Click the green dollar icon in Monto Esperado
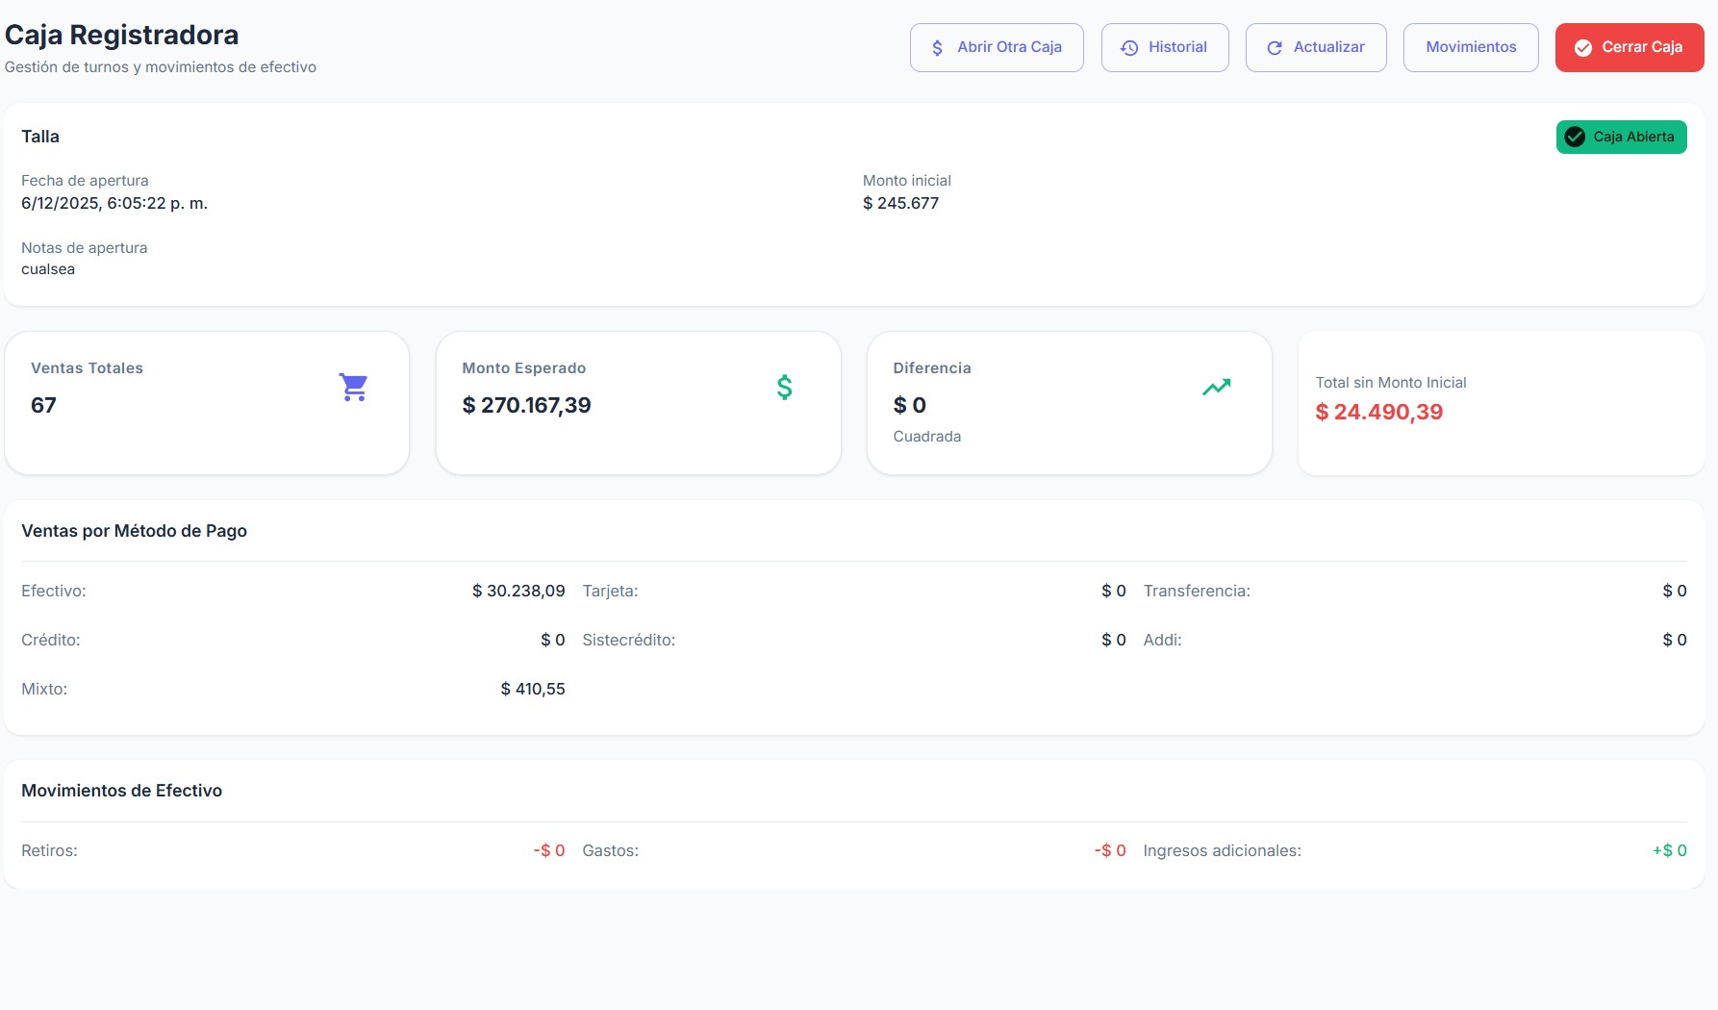Screen dimensions: 1718x1010 [x=785, y=387]
